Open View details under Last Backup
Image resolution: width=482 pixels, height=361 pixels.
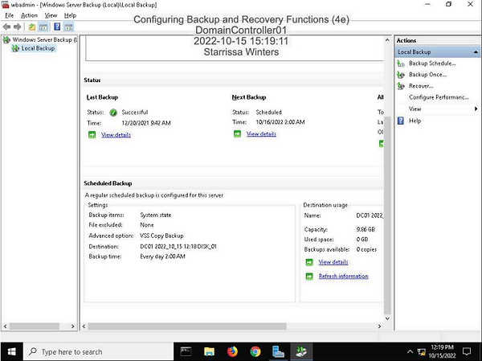pos(116,135)
